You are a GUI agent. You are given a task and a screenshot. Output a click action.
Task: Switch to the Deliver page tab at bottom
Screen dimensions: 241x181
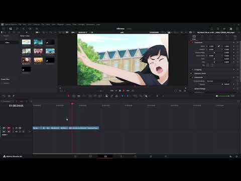pos(166,156)
